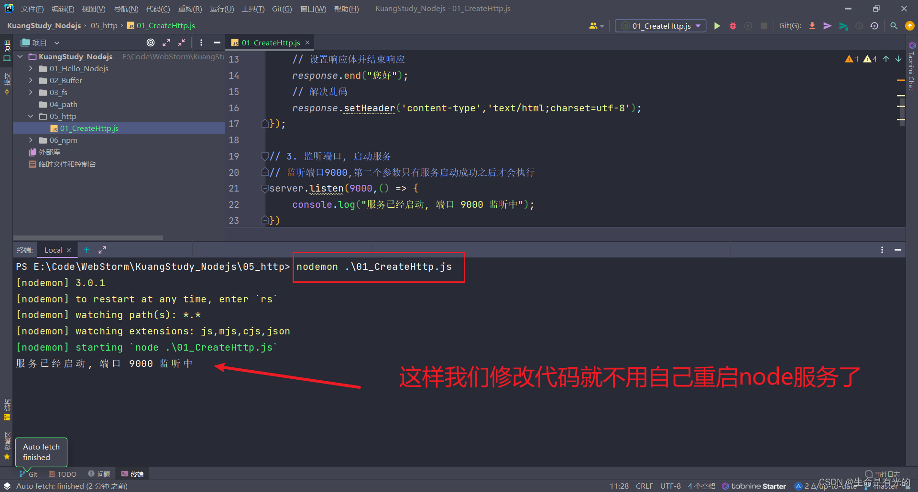Toggle the TODO tool window button
918x492 pixels.
click(x=63, y=474)
